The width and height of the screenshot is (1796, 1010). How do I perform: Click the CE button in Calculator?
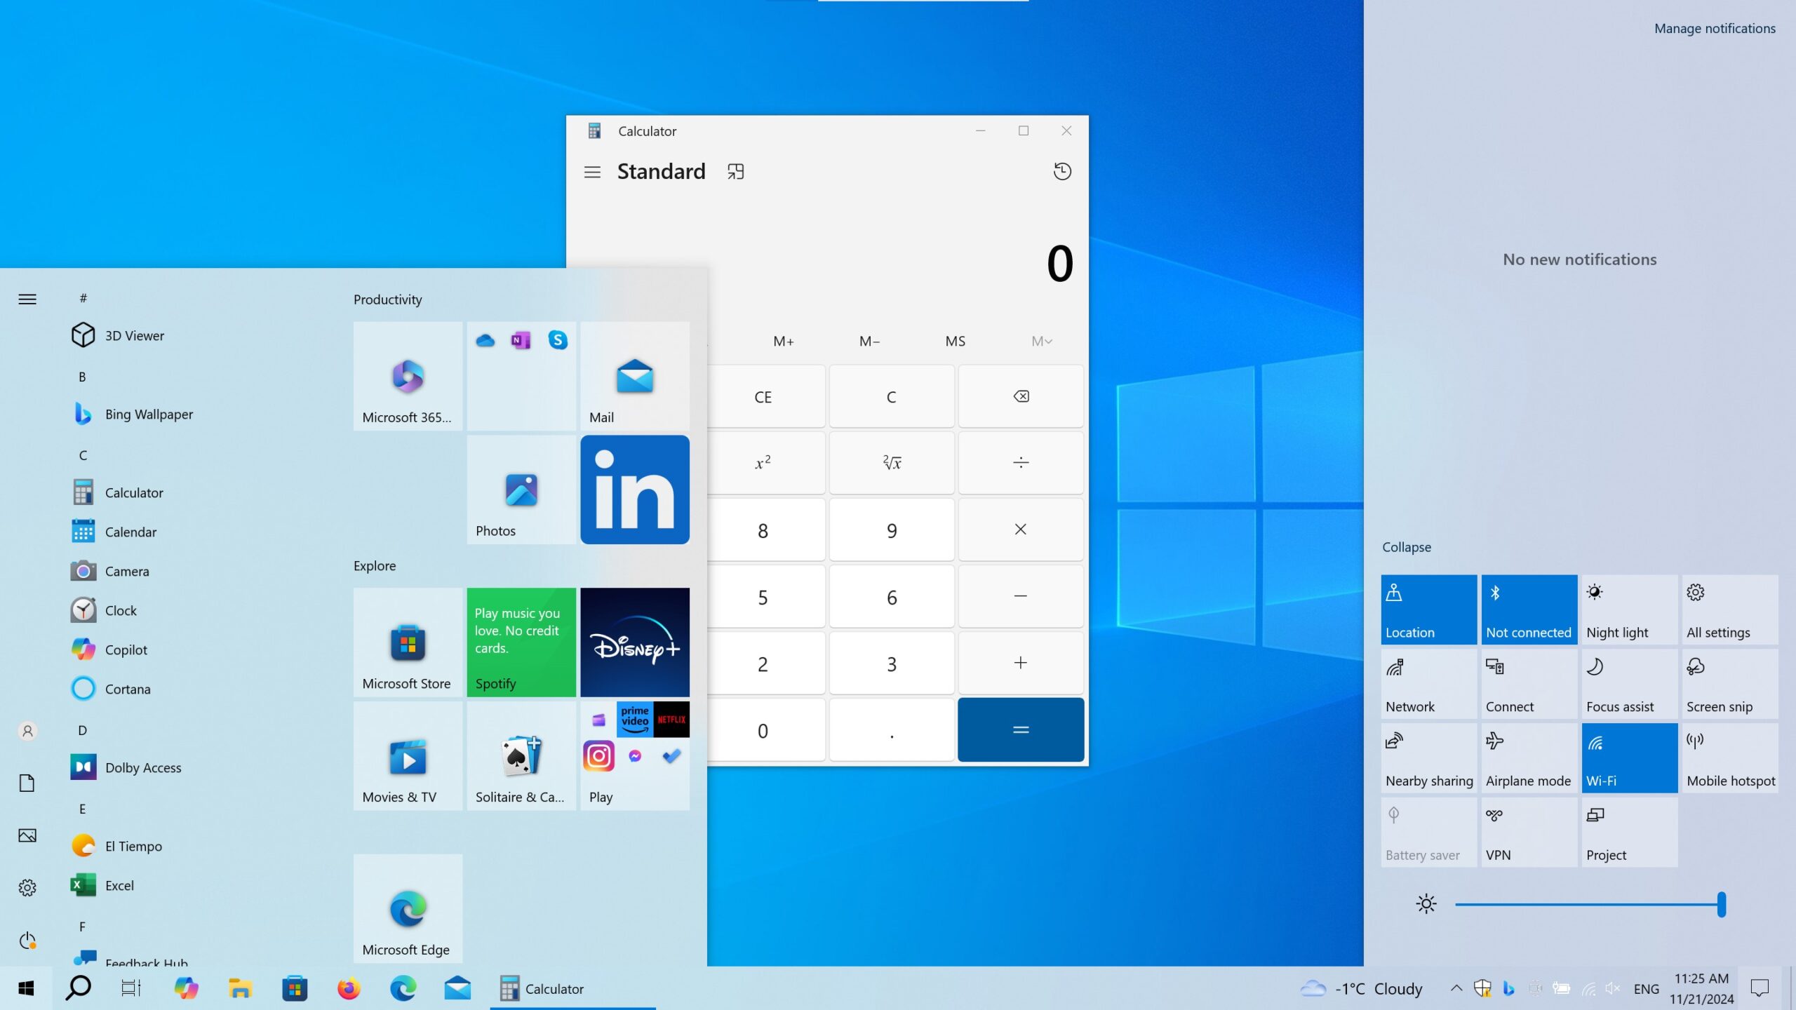click(763, 396)
